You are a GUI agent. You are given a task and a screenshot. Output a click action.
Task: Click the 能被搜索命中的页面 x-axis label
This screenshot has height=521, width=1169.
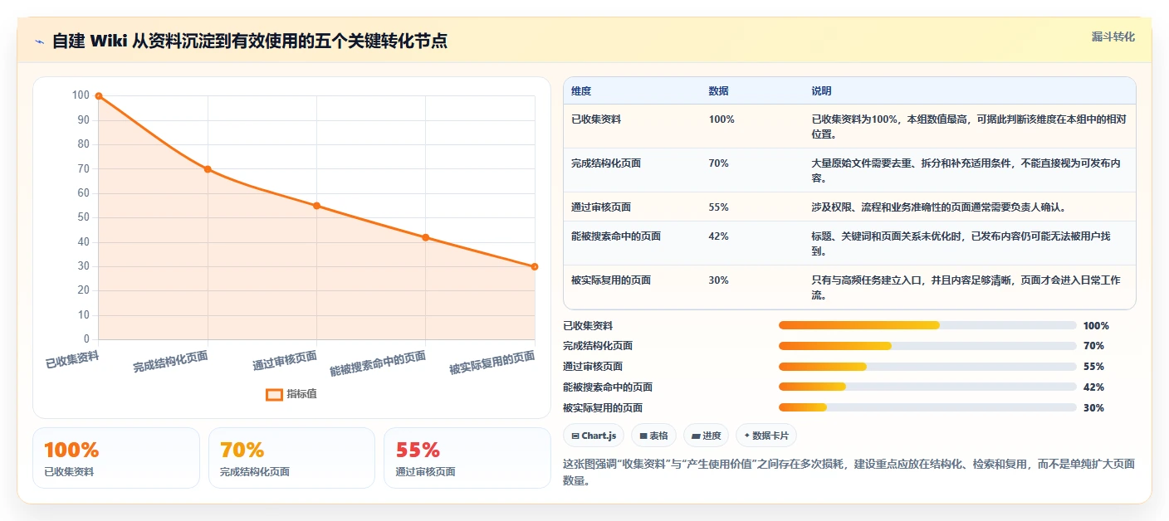(378, 363)
